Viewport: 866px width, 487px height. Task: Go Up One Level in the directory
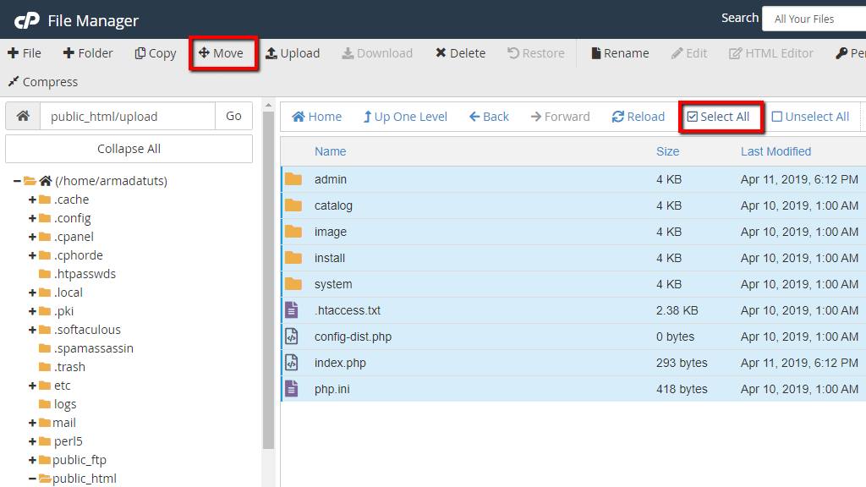coord(404,116)
